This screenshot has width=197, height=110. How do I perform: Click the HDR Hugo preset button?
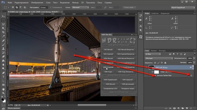(108, 72)
